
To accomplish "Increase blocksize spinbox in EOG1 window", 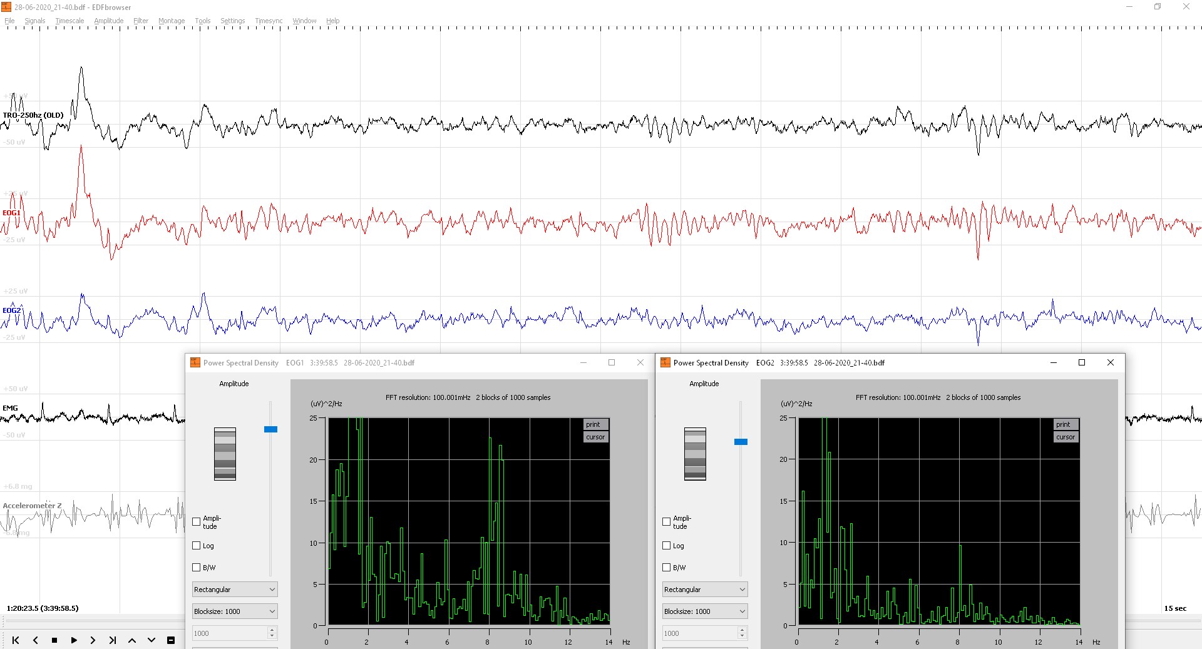I will pyautogui.click(x=272, y=630).
